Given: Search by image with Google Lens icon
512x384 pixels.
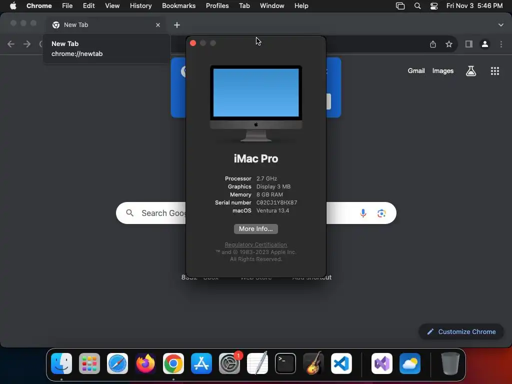Looking at the screenshot, I should point(381,213).
